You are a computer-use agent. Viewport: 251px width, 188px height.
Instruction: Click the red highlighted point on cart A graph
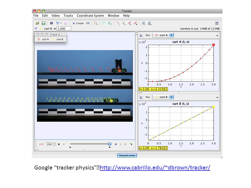[x=214, y=45]
